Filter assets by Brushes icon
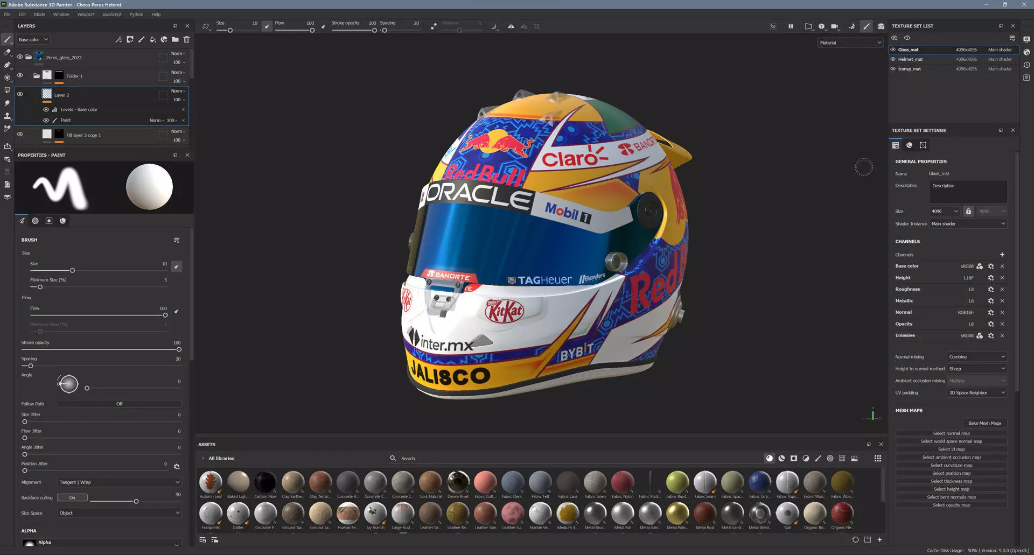 (818, 458)
